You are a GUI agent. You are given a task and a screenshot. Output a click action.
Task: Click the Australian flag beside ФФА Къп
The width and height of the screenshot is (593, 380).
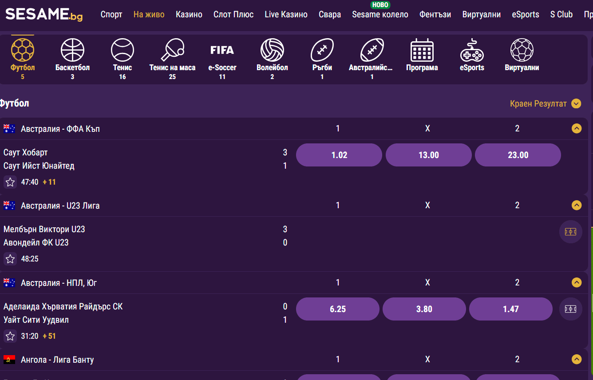pyautogui.click(x=9, y=129)
